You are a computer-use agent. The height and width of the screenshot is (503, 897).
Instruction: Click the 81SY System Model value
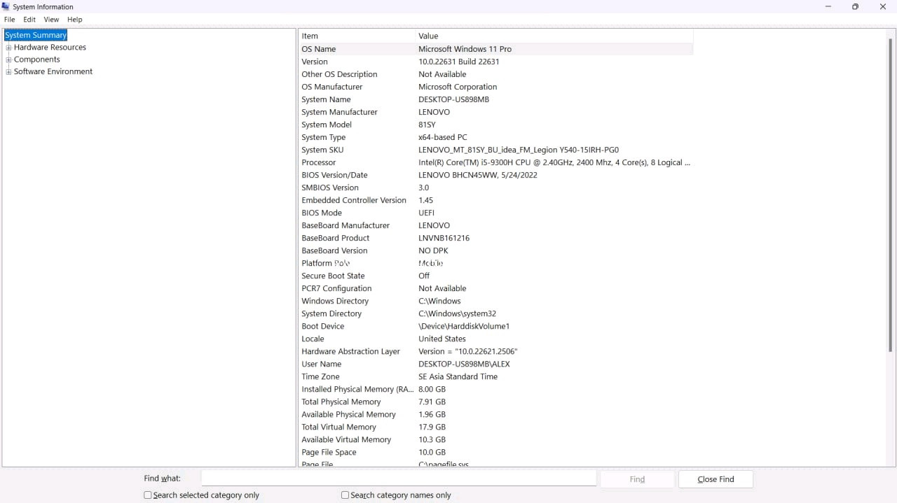[x=427, y=125]
